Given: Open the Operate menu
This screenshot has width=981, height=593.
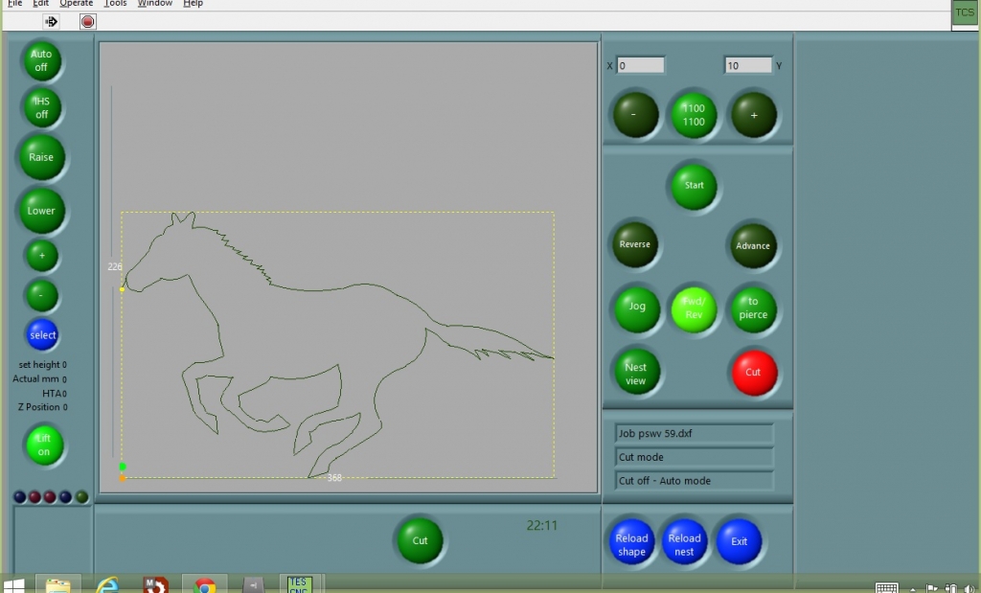Looking at the screenshot, I should tap(77, 4).
